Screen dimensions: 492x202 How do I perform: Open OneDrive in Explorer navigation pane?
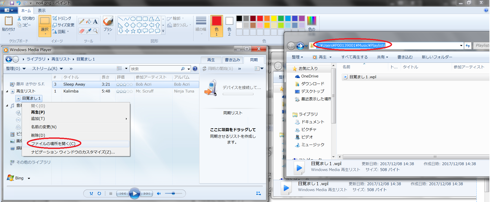[x=307, y=76]
